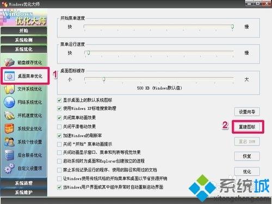
Task: Toggle 当Windows用户界面异常时自动重新启动界面 checkbox
Action: coord(59,187)
